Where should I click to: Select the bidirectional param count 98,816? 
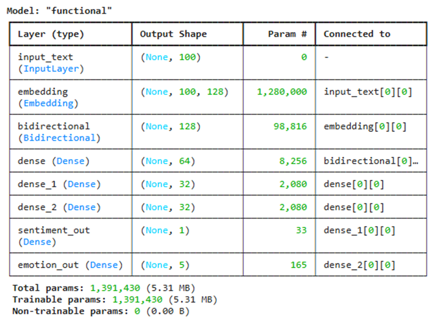(x=290, y=127)
